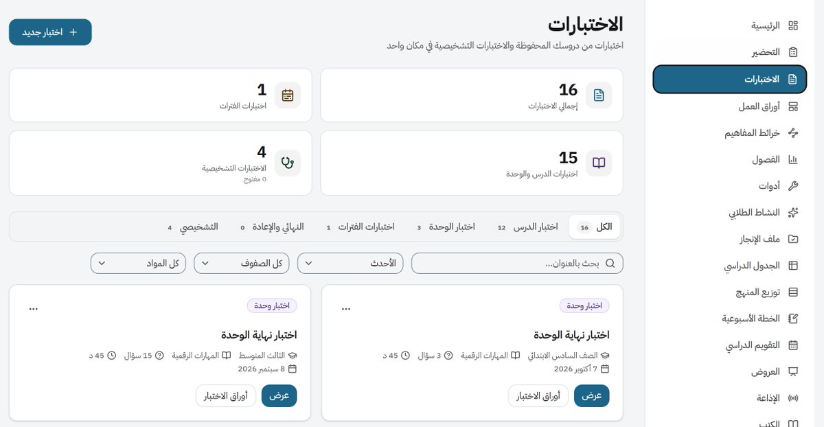Image resolution: width=824 pixels, height=427 pixels.
Task: Click the التحضير clipboard icon
Action: click(793, 52)
